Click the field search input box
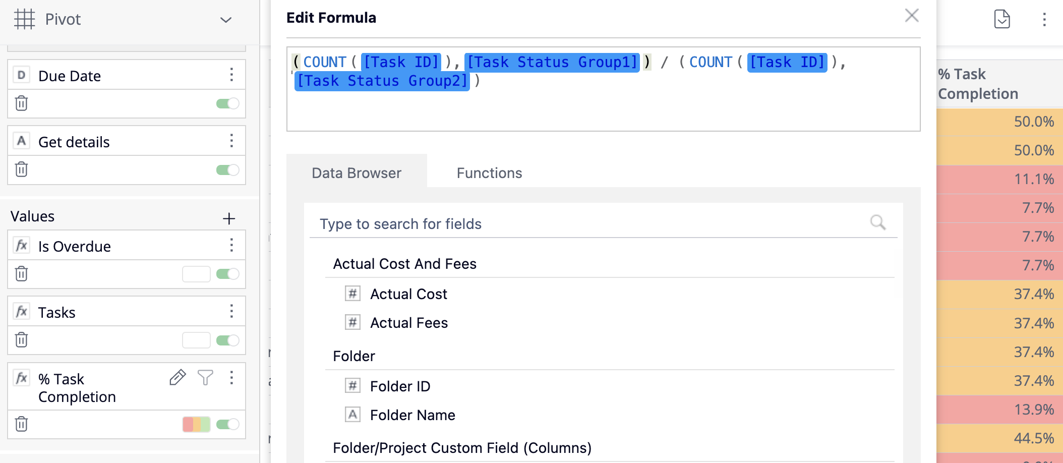 click(590, 224)
